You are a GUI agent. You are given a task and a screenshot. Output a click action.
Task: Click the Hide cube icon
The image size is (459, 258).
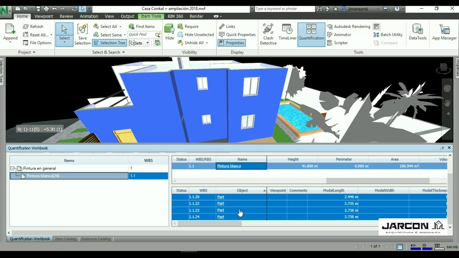(x=170, y=29)
